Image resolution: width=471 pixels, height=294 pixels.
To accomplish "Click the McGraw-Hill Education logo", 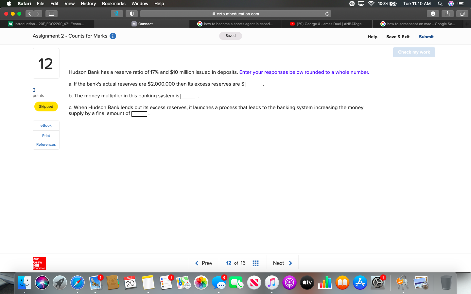I will (x=39, y=263).
